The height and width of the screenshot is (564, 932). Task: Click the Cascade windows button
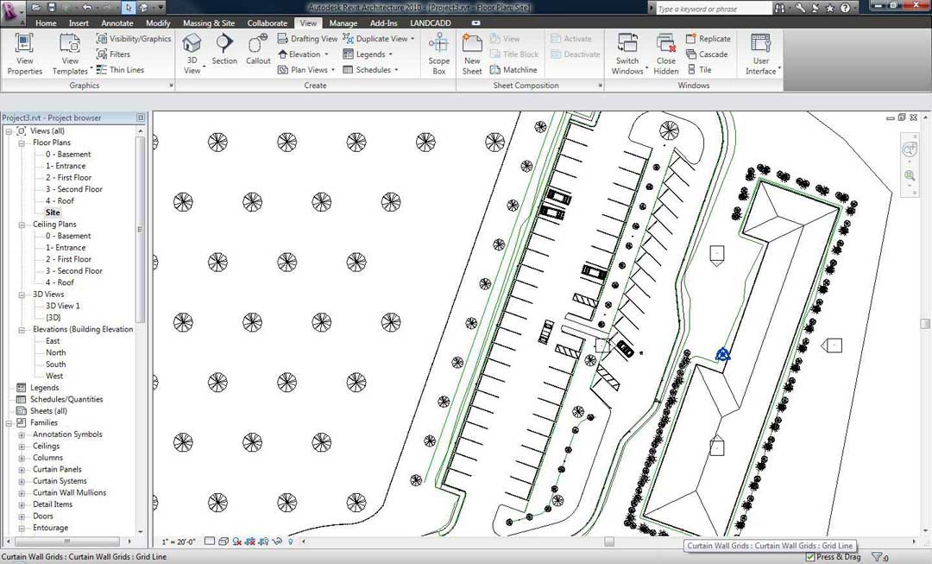(x=707, y=54)
